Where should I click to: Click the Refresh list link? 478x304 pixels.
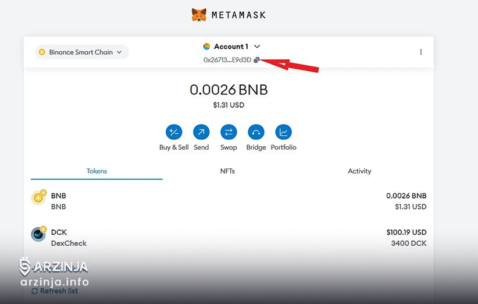pyautogui.click(x=55, y=291)
